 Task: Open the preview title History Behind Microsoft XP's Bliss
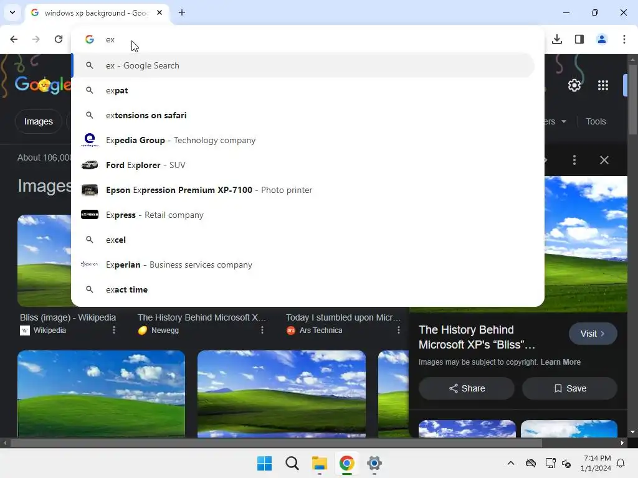click(x=477, y=337)
